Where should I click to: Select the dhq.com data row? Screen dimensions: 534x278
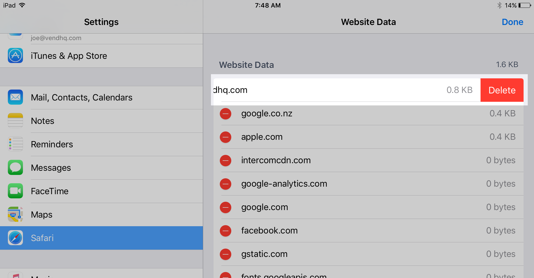point(347,90)
